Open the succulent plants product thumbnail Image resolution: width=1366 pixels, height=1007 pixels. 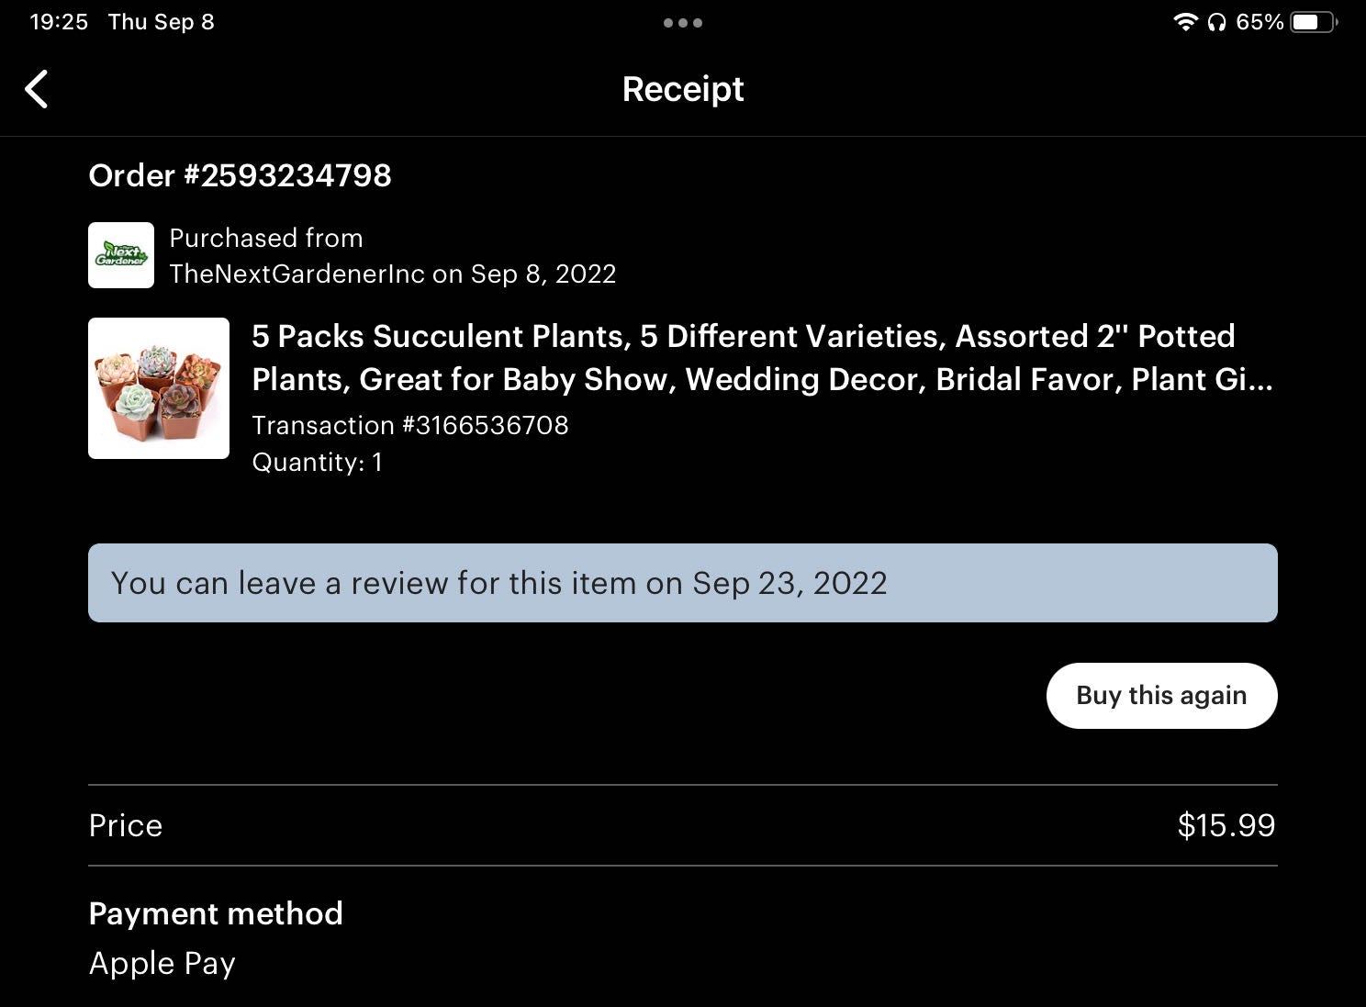pyautogui.click(x=159, y=388)
